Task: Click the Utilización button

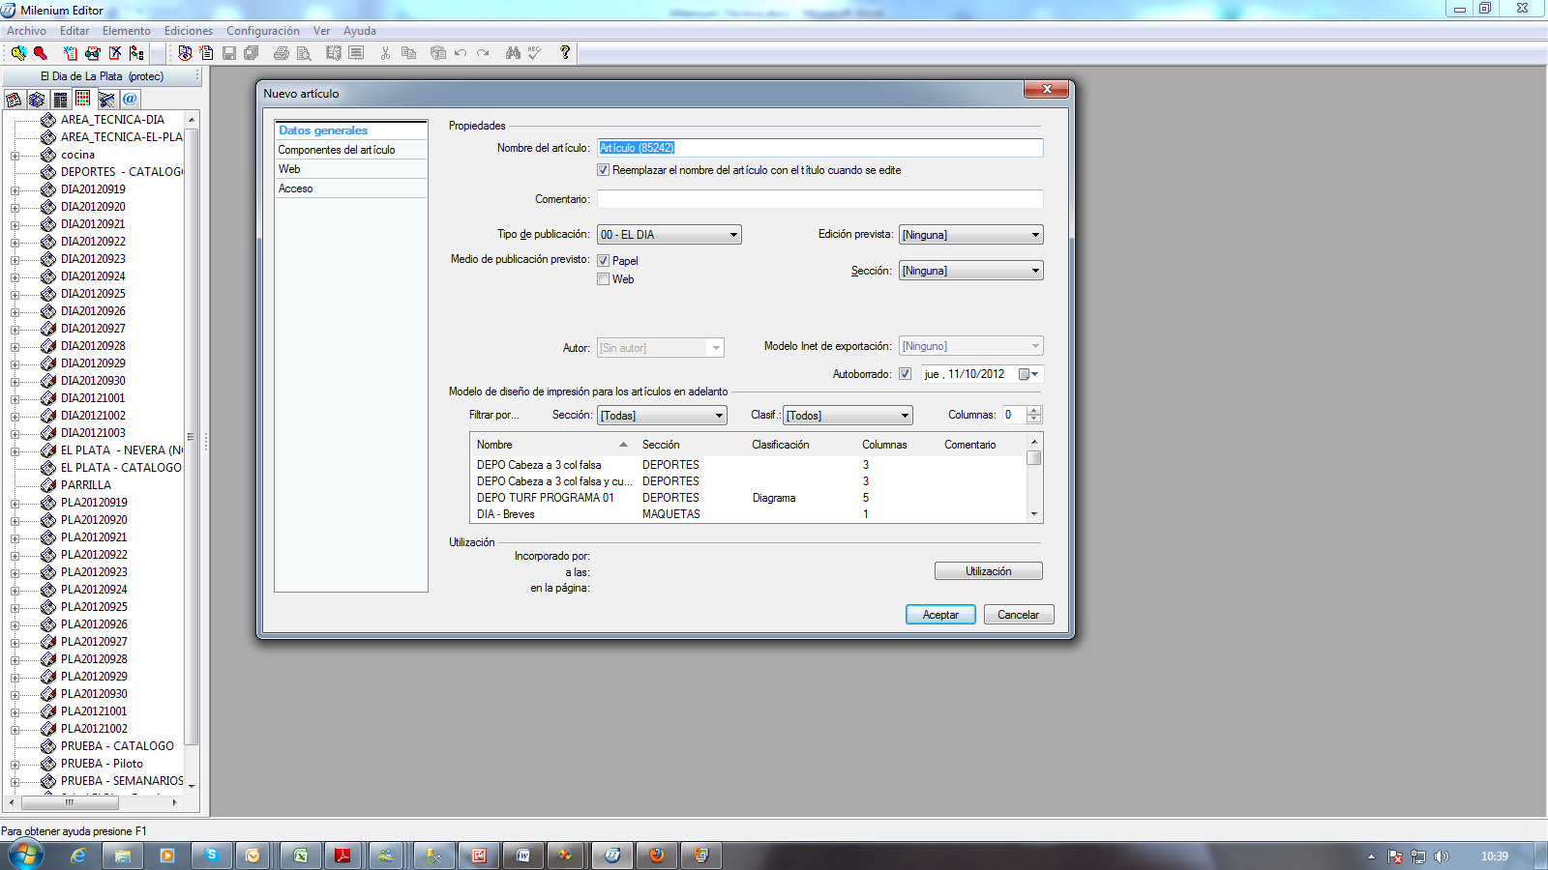Action: (x=988, y=571)
